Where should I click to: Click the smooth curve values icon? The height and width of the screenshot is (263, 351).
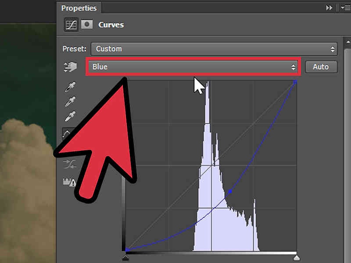coord(69,164)
